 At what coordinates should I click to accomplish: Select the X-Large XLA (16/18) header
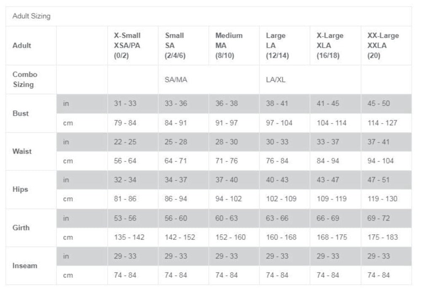click(x=330, y=46)
